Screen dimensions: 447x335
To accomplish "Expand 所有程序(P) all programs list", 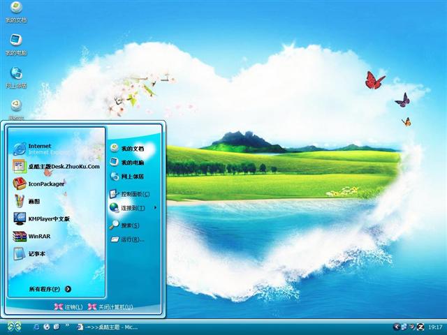I will pos(50,289).
